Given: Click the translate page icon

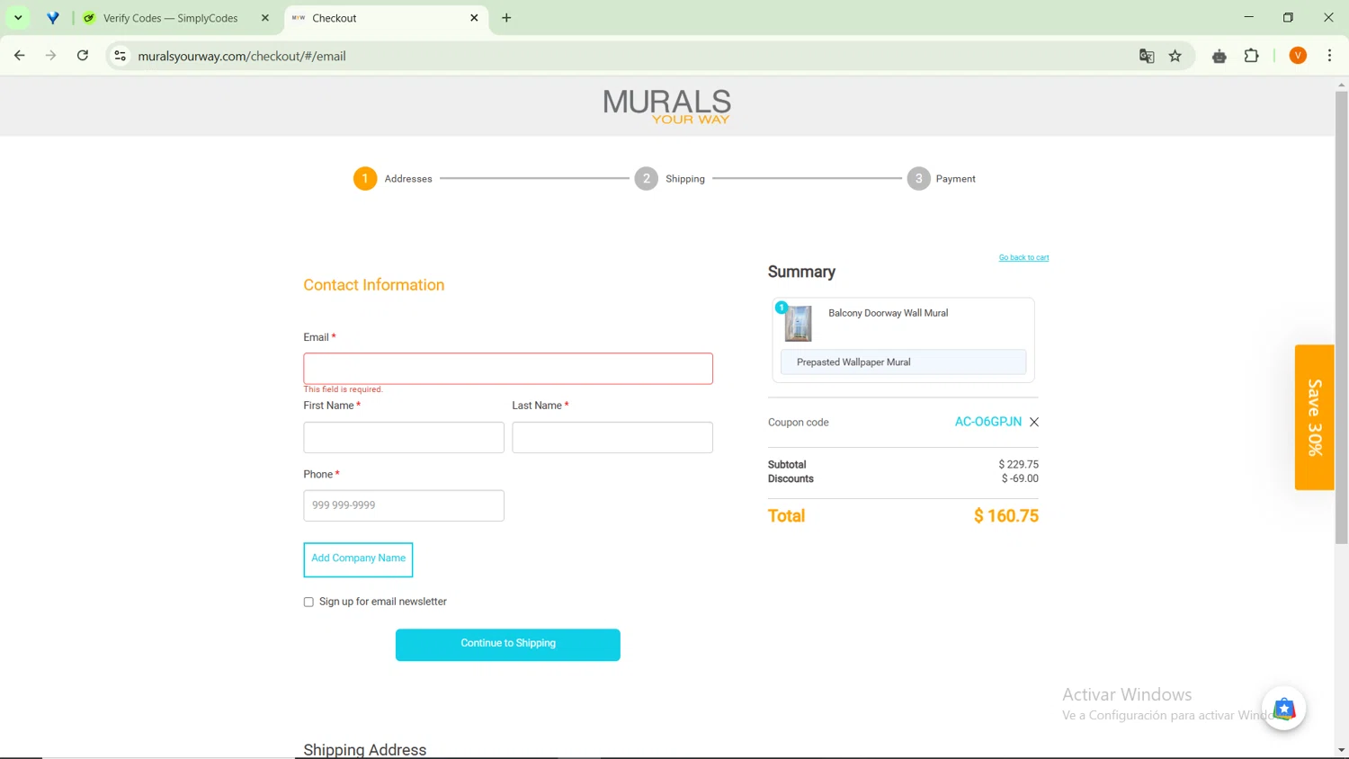Looking at the screenshot, I should point(1147,56).
